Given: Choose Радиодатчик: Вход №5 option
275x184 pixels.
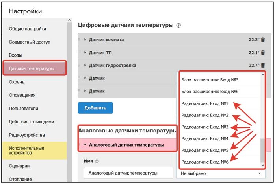Looking at the screenshot, I should tap(204, 150).
